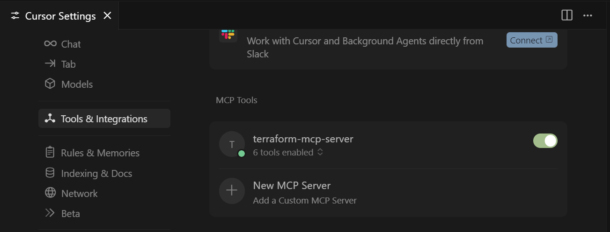Close the Cursor Settings tab

coord(107,16)
